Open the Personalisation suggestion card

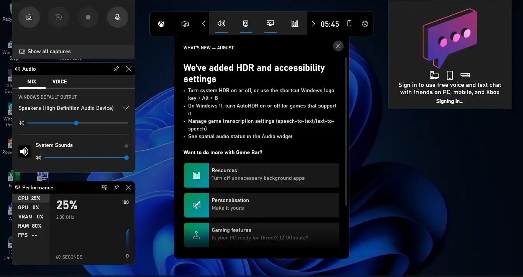click(x=262, y=205)
